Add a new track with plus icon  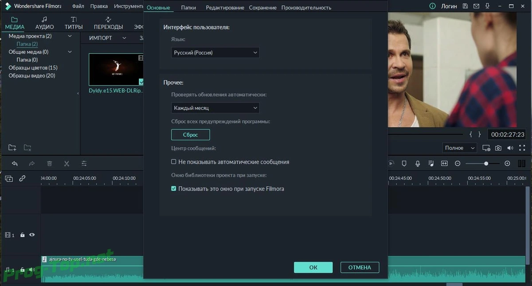(x=9, y=178)
